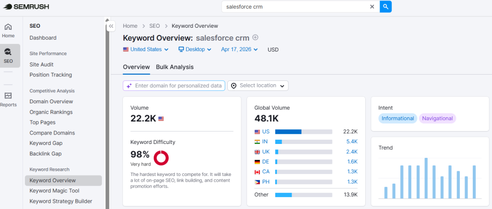Click the Canada flag in Global Volume
Image resolution: width=492 pixels, height=209 pixels.
click(258, 172)
